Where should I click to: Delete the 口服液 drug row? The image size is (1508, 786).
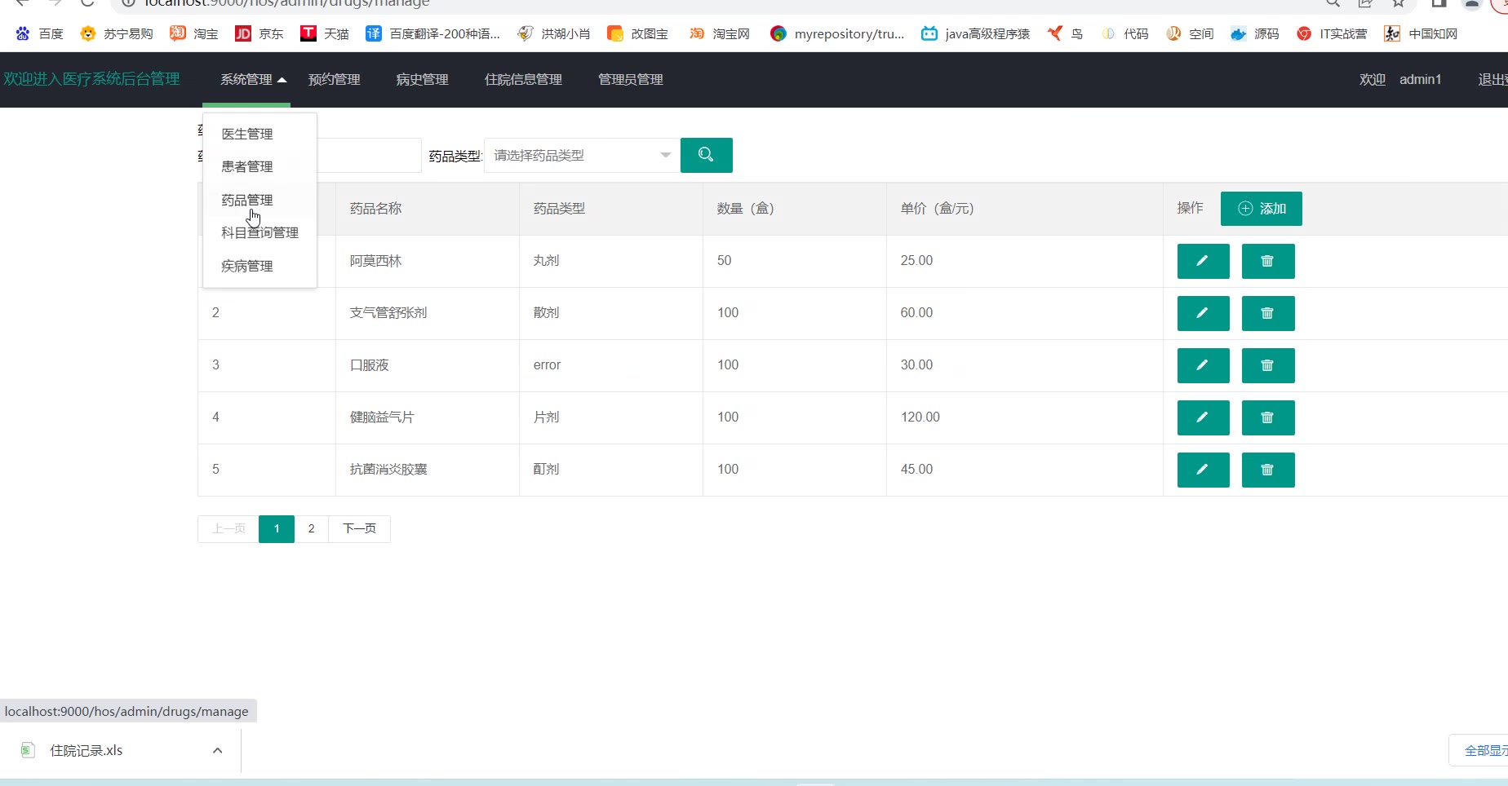coord(1267,365)
